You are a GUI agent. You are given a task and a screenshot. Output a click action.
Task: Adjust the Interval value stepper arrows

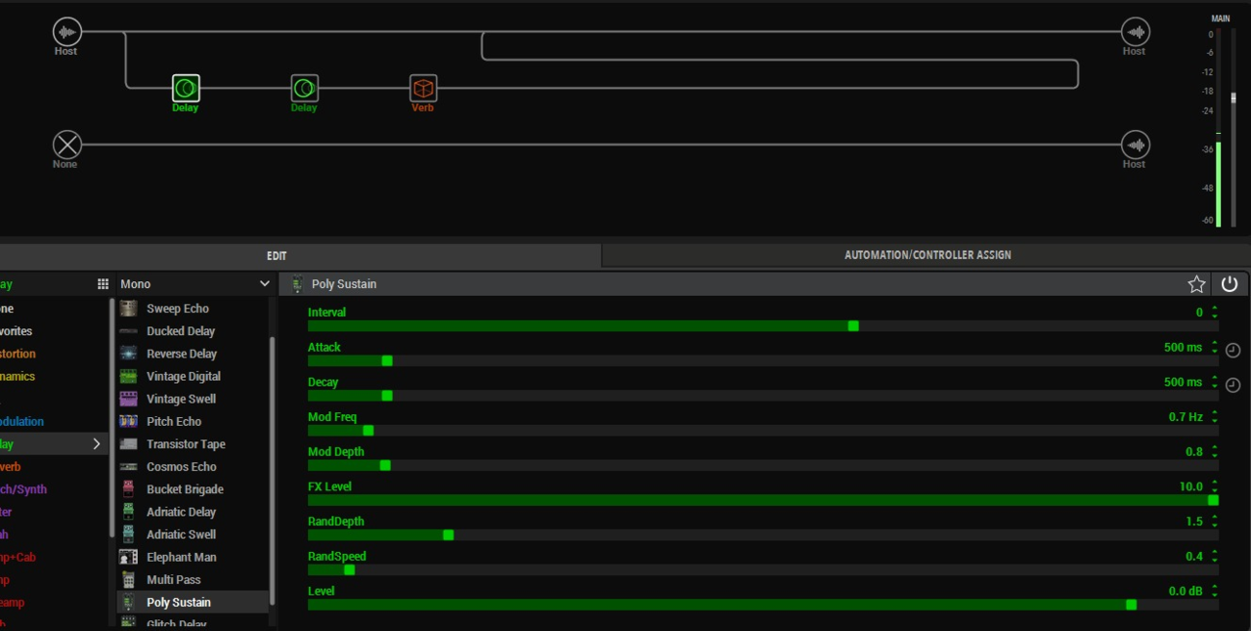[1215, 313]
